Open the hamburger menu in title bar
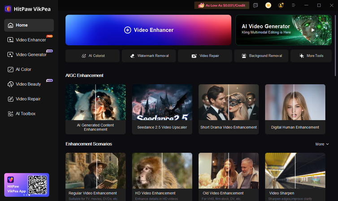 click(x=293, y=5)
